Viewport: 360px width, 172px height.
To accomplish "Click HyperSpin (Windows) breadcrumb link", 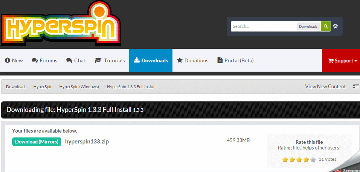I will click(79, 87).
